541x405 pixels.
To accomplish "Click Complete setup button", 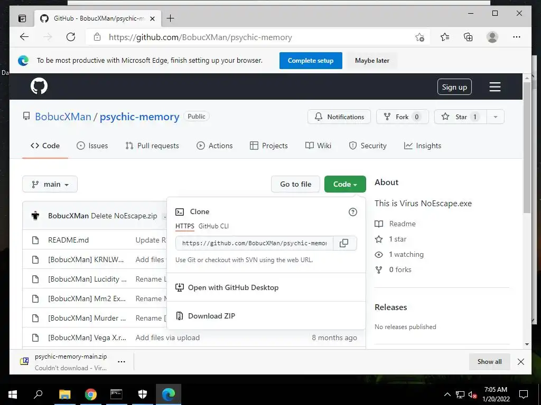I will 311,61.
